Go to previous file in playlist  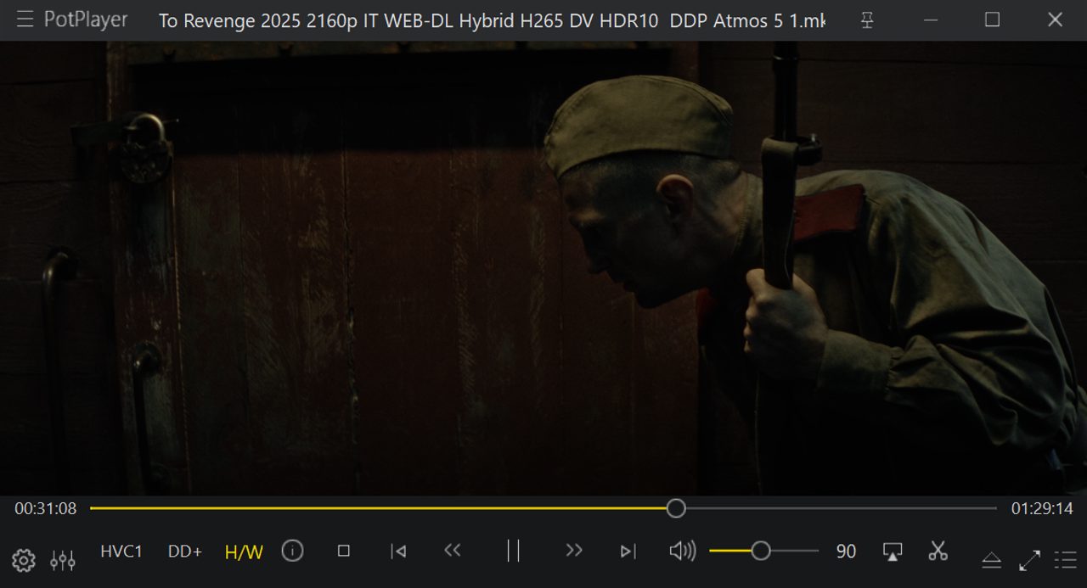[x=398, y=552]
